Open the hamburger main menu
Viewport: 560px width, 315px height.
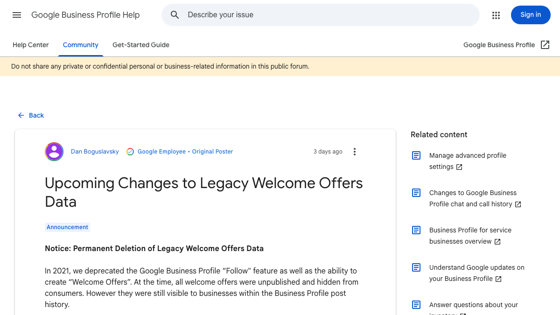[17, 15]
